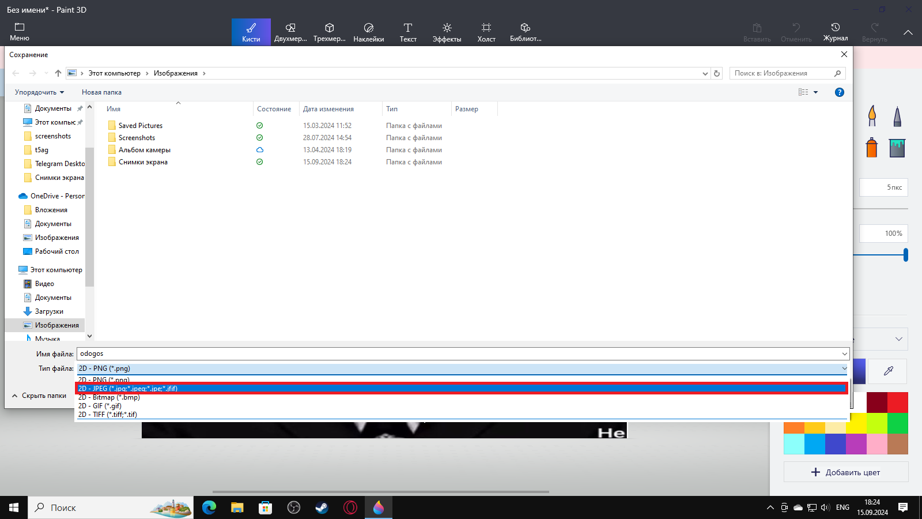Click cloud status icon of Альбом камеры
922x519 pixels.
(x=260, y=150)
